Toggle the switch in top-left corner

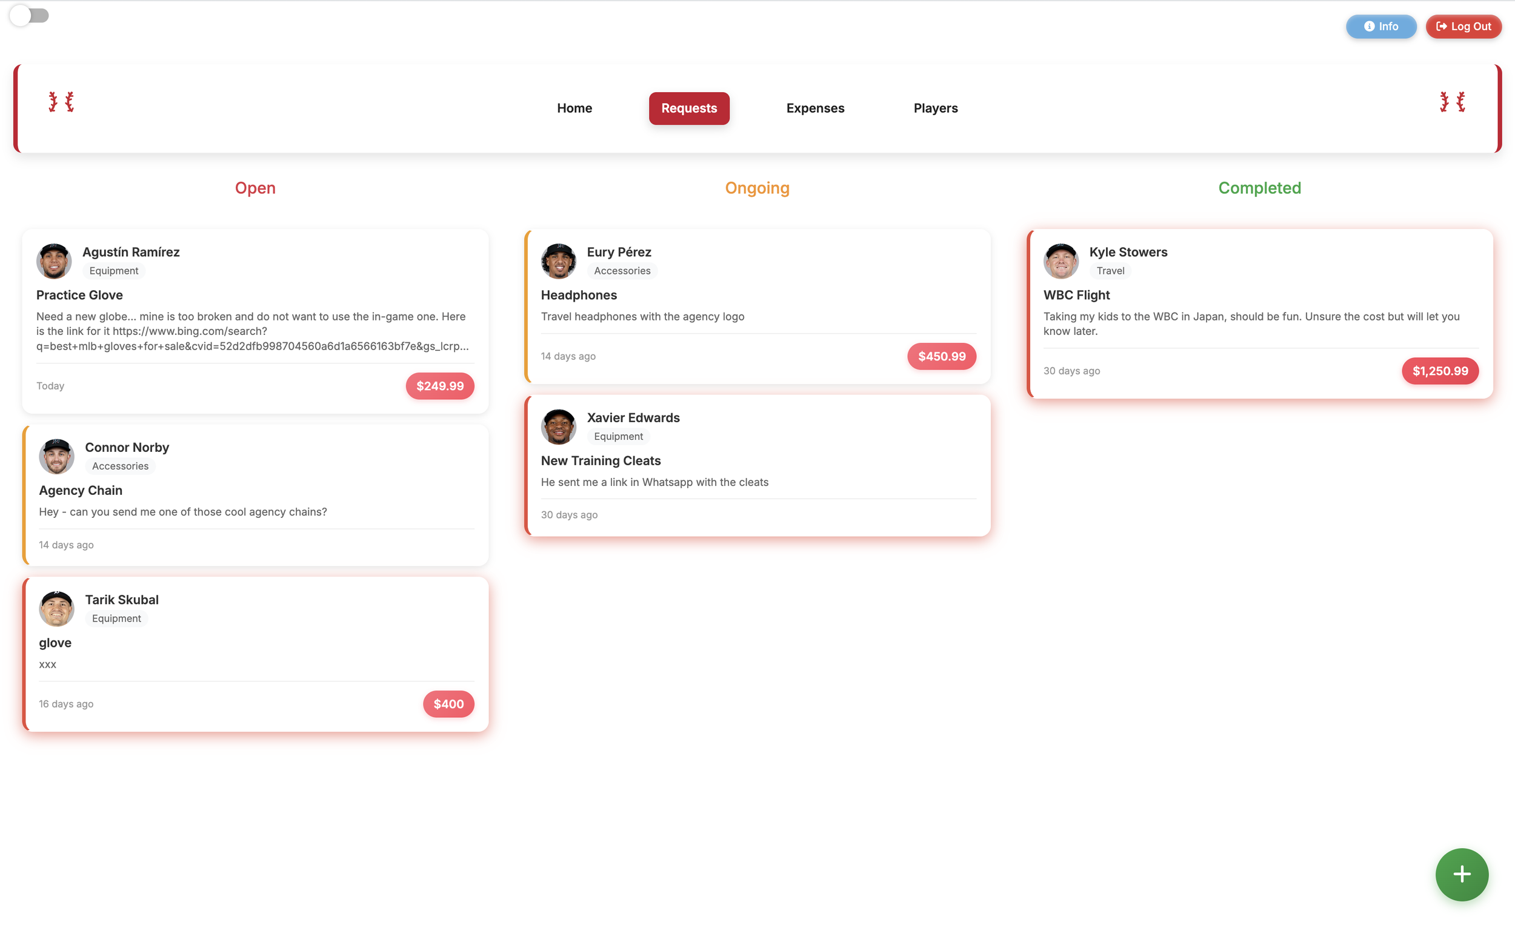pyautogui.click(x=29, y=15)
